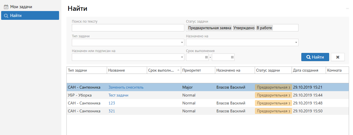353x135 pixels.
Task: Open the Заменить смеситель task link
Action: pos(126,87)
